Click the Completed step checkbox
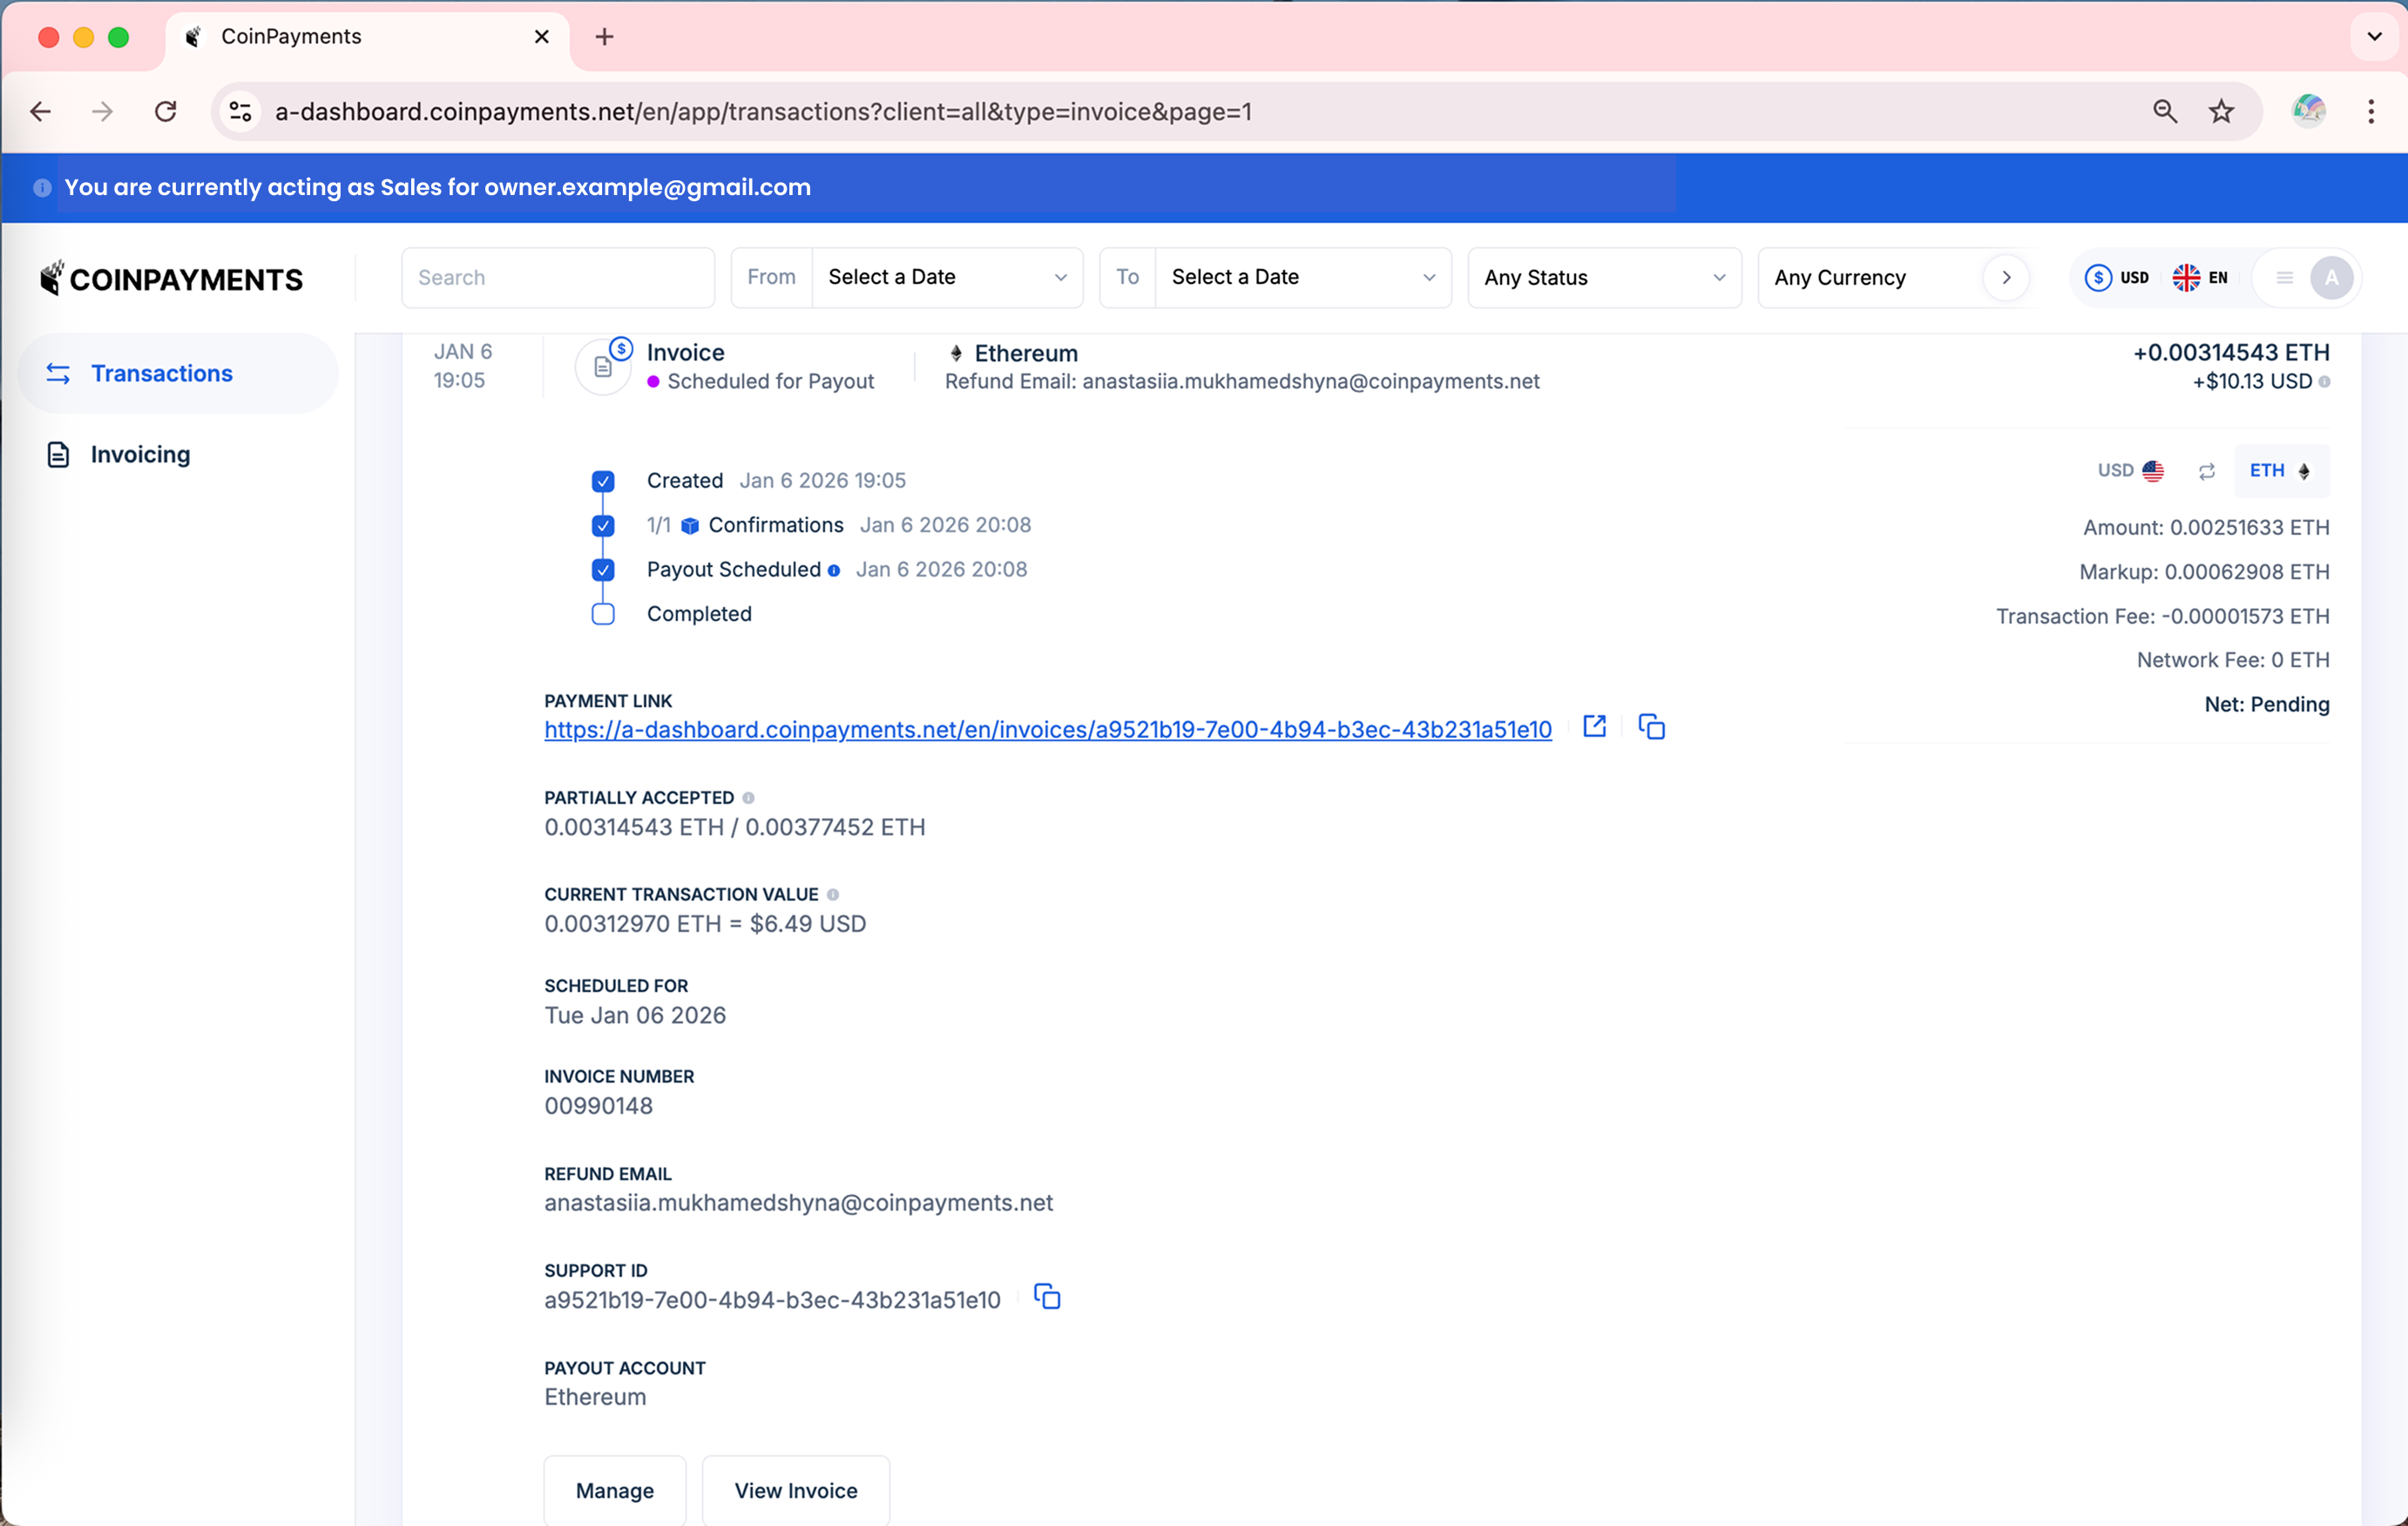The height and width of the screenshot is (1526, 2408). [603, 614]
